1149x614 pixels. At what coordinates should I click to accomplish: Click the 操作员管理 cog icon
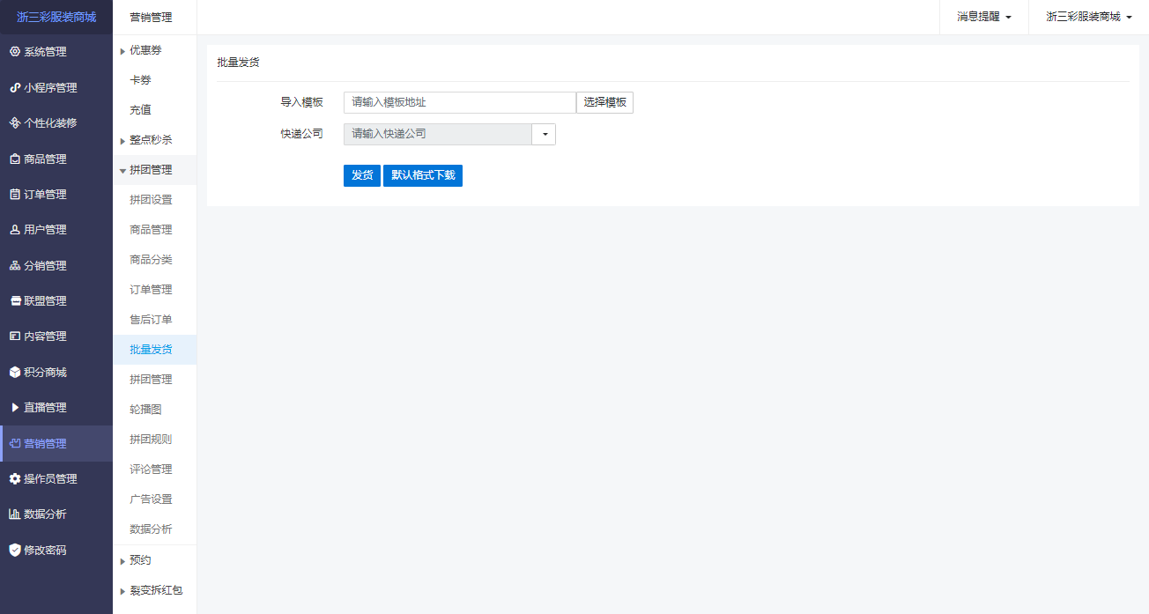pos(14,478)
